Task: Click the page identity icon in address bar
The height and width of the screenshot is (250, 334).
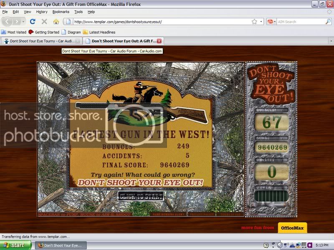Action: click(x=68, y=22)
